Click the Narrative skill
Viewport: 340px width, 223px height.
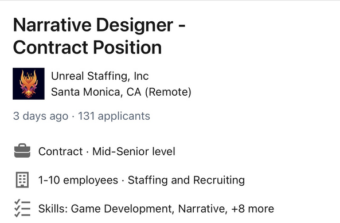[202, 209]
